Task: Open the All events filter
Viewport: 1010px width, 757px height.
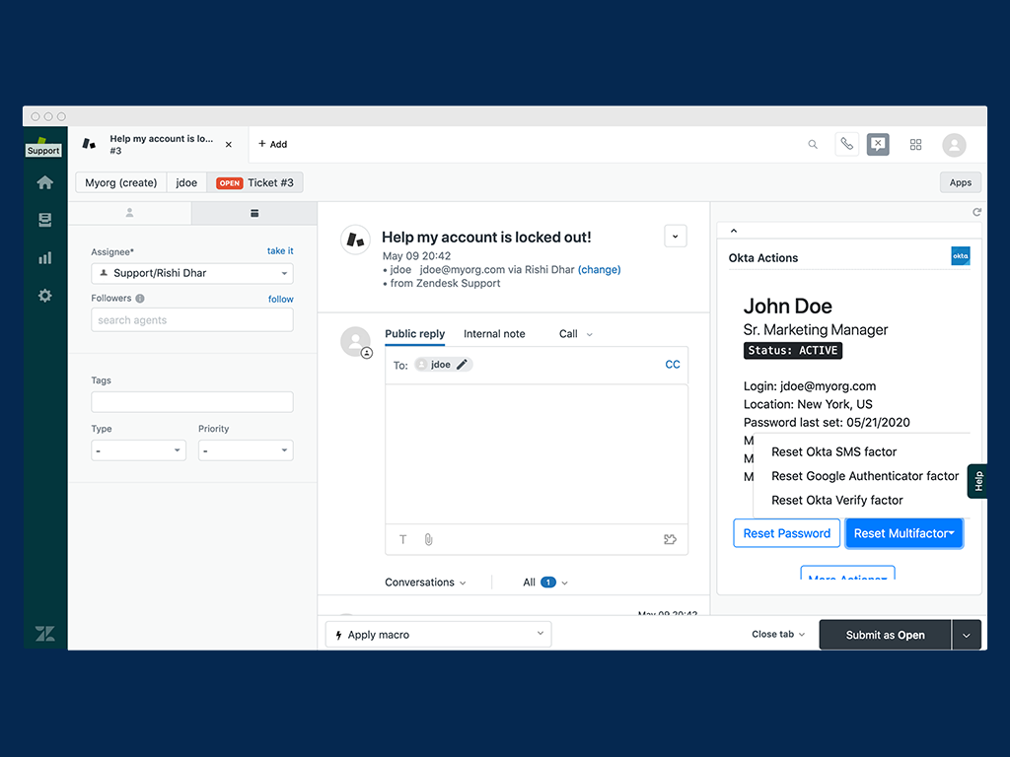Action: (544, 583)
